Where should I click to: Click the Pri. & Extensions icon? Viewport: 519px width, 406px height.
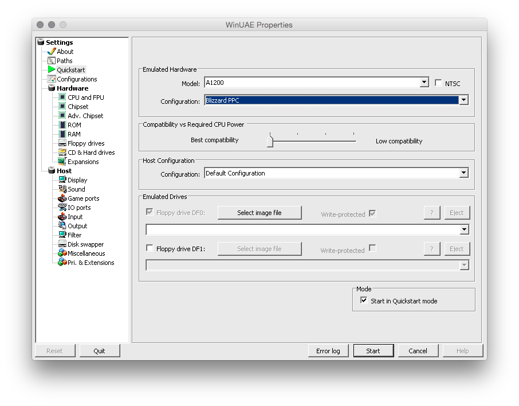[x=62, y=262]
